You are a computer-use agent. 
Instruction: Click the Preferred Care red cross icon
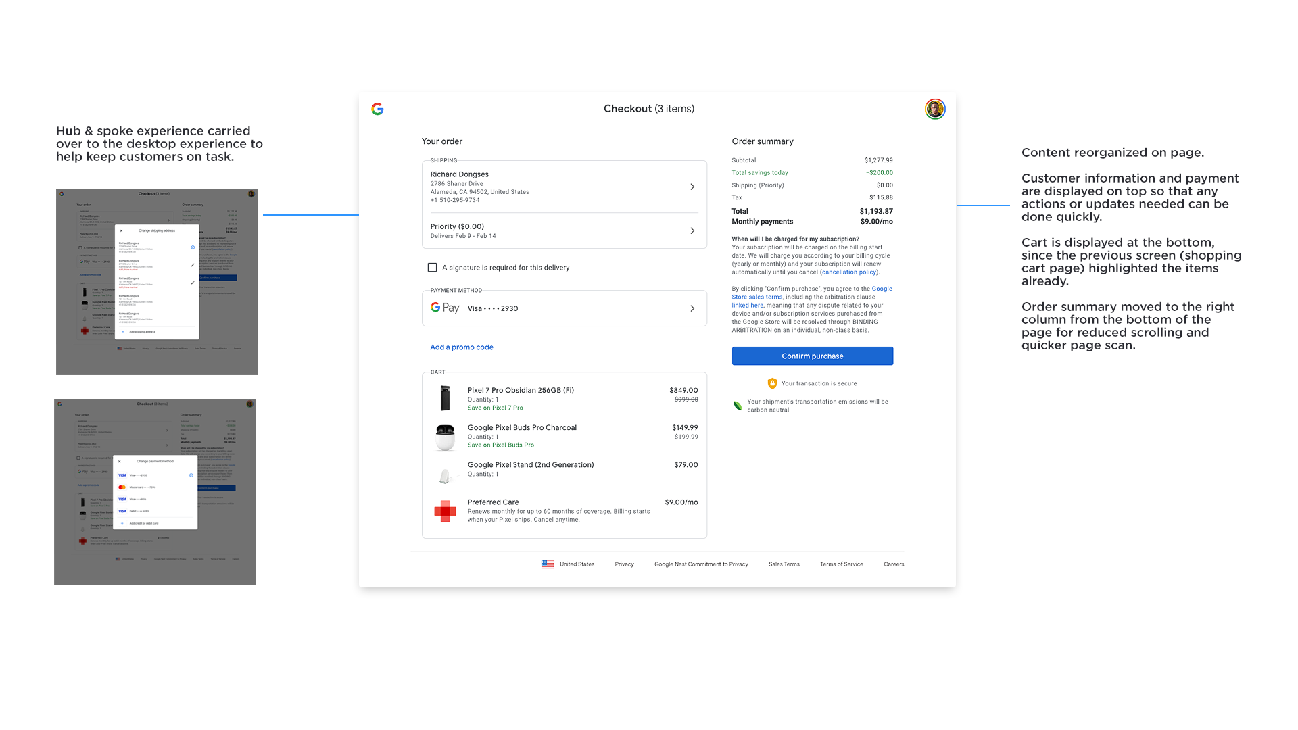pyautogui.click(x=445, y=511)
